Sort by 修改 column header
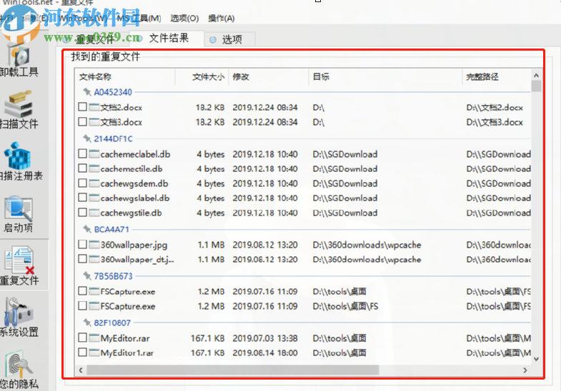 click(240, 77)
